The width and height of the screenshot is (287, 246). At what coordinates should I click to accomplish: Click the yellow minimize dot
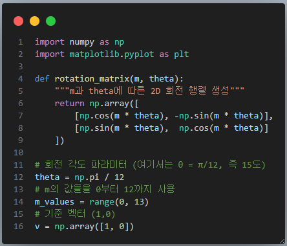click(34, 21)
